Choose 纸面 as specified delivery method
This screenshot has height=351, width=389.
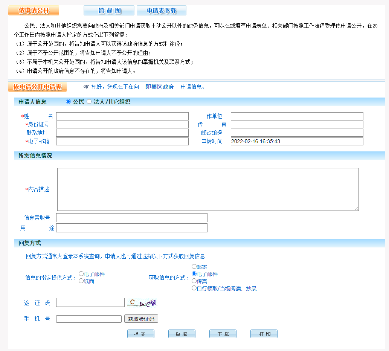81,280
